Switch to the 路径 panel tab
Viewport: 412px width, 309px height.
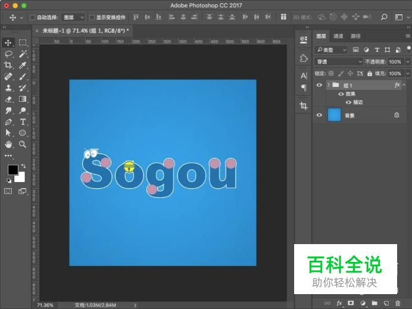(355, 36)
